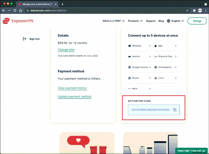Open the English language dropdown
Image resolution: width=209 pixels, height=154 pixels.
[x=178, y=21]
